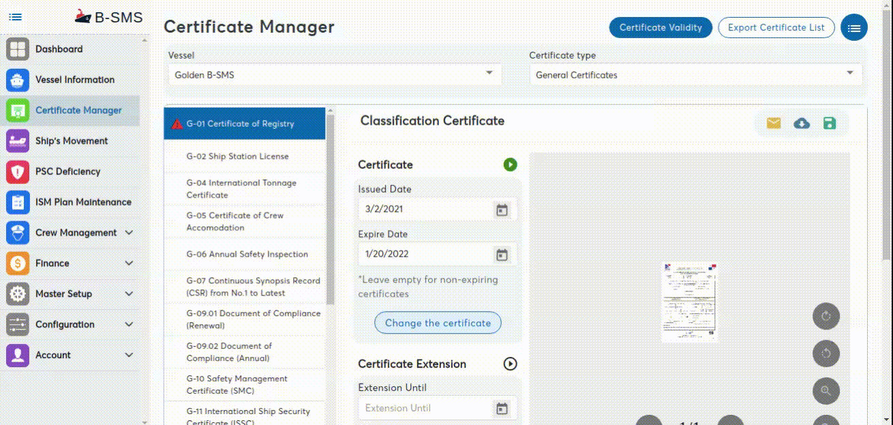Rotate the certificate preview counterclockwise
Viewport: 893px width, 425px height.
click(826, 353)
